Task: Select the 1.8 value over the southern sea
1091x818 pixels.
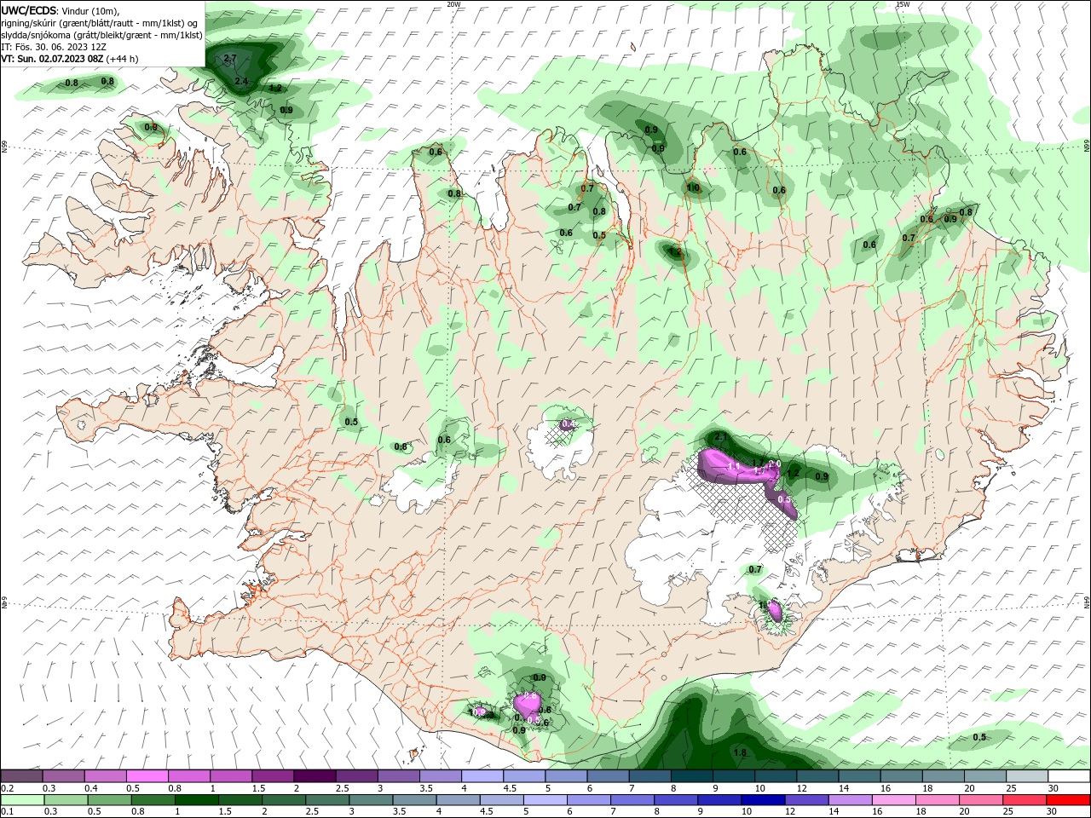Action: click(740, 752)
